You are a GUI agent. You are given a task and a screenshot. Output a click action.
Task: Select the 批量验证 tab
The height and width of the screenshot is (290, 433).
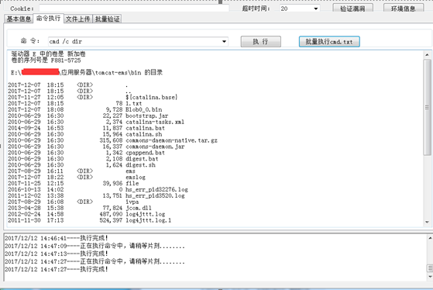pos(107,19)
